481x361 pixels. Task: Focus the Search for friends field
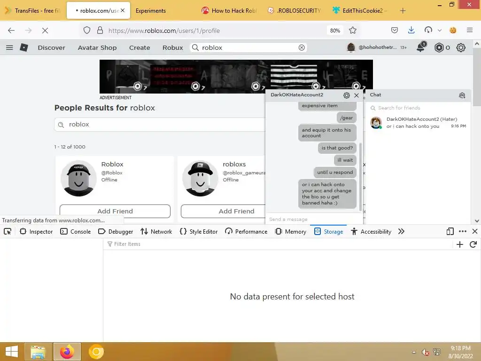pos(418,108)
